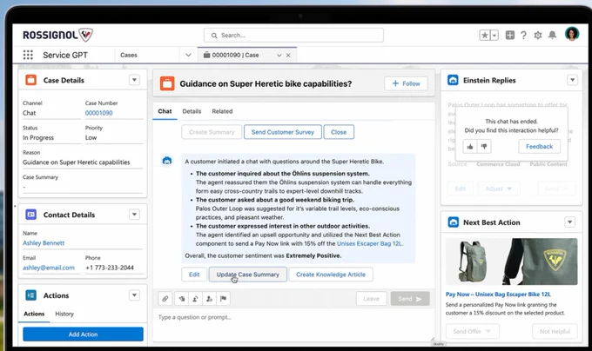This screenshot has height=351, width=592.
Task: Switch to the Related tab
Action: click(222, 111)
